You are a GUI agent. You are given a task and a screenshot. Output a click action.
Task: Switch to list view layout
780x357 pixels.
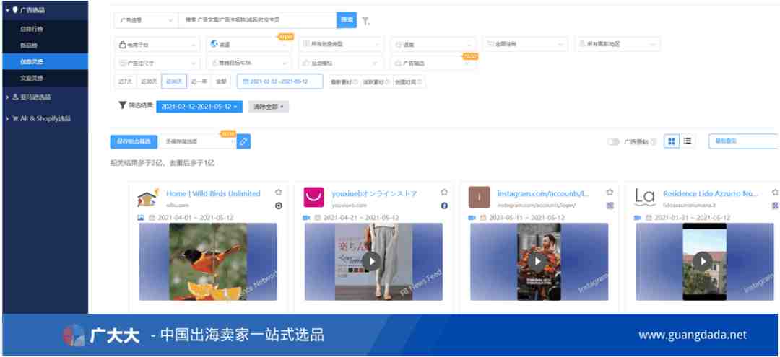687,141
